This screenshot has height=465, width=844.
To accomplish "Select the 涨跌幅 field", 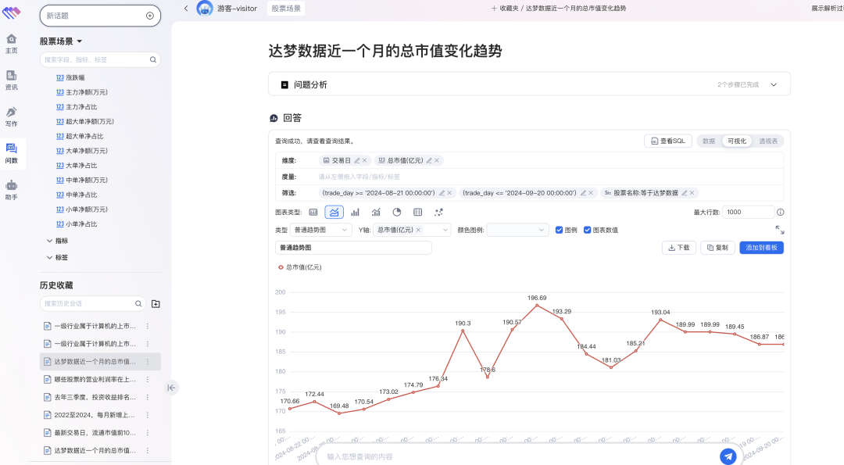I will (70, 77).
